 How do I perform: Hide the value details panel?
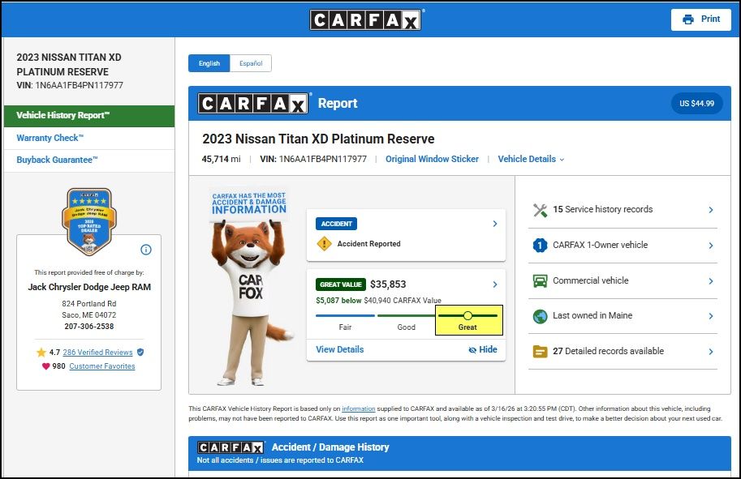(x=482, y=350)
